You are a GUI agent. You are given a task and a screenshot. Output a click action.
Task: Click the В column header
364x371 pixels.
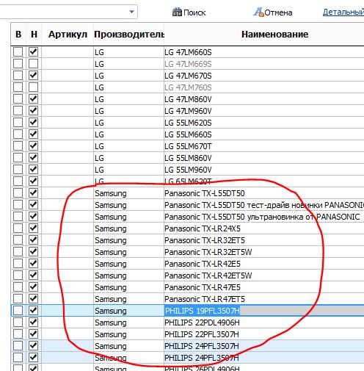click(x=18, y=35)
